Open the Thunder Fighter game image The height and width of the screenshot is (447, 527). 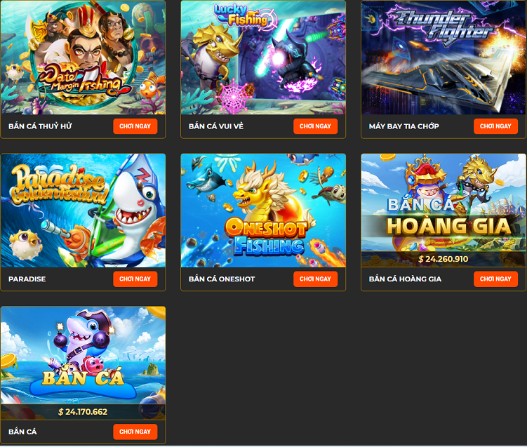(443, 58)
